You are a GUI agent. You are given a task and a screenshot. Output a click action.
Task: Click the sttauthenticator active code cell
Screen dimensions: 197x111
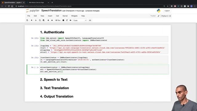pyautogui.click(x=104, y=69)
